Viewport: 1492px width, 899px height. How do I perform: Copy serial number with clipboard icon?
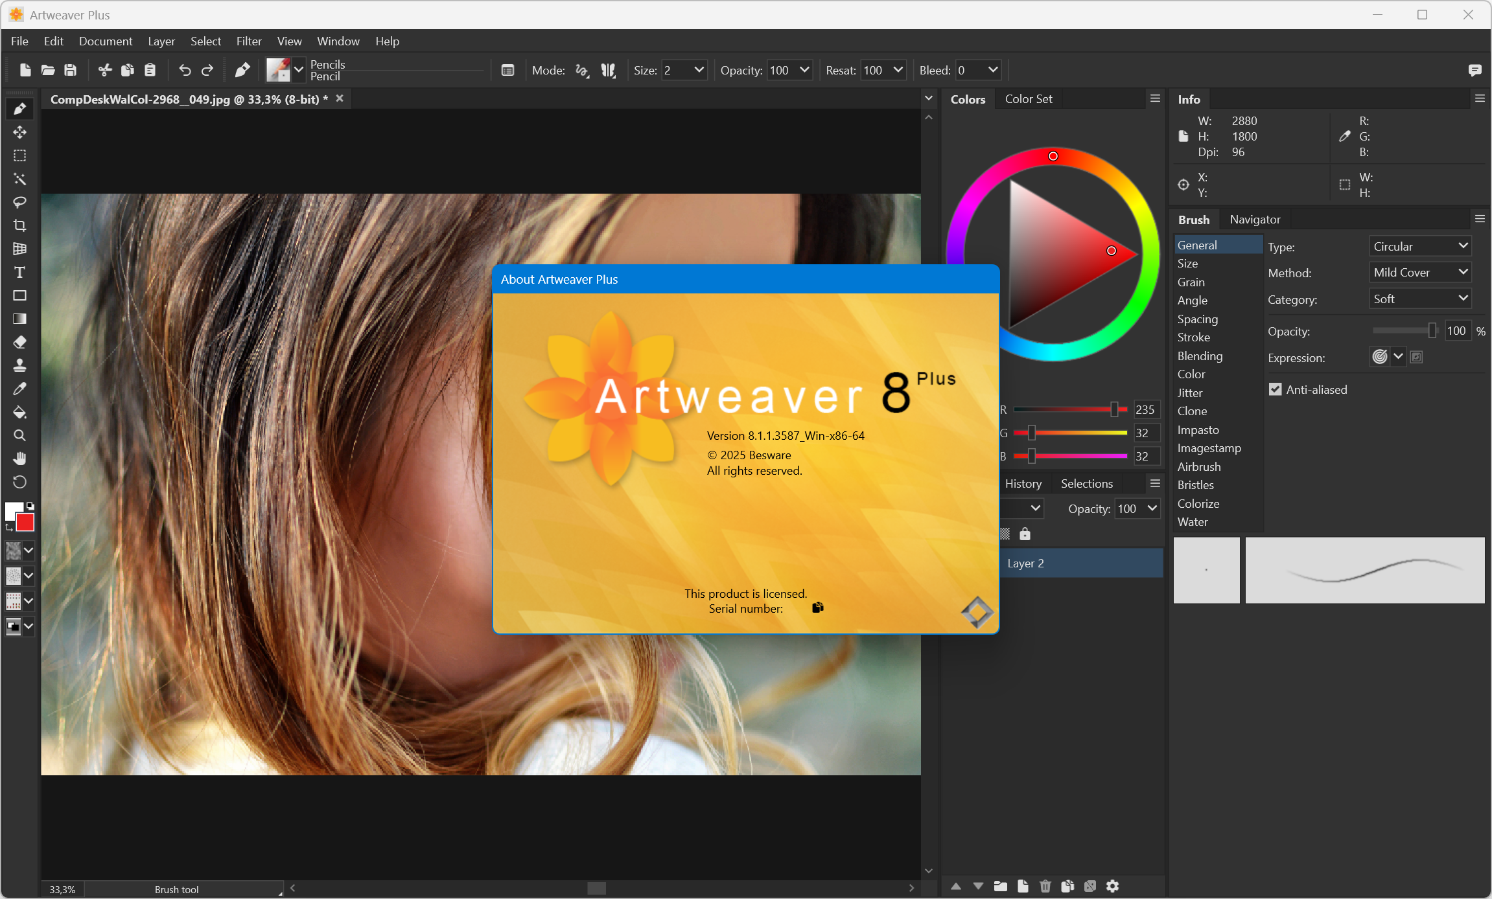(818, 608)
